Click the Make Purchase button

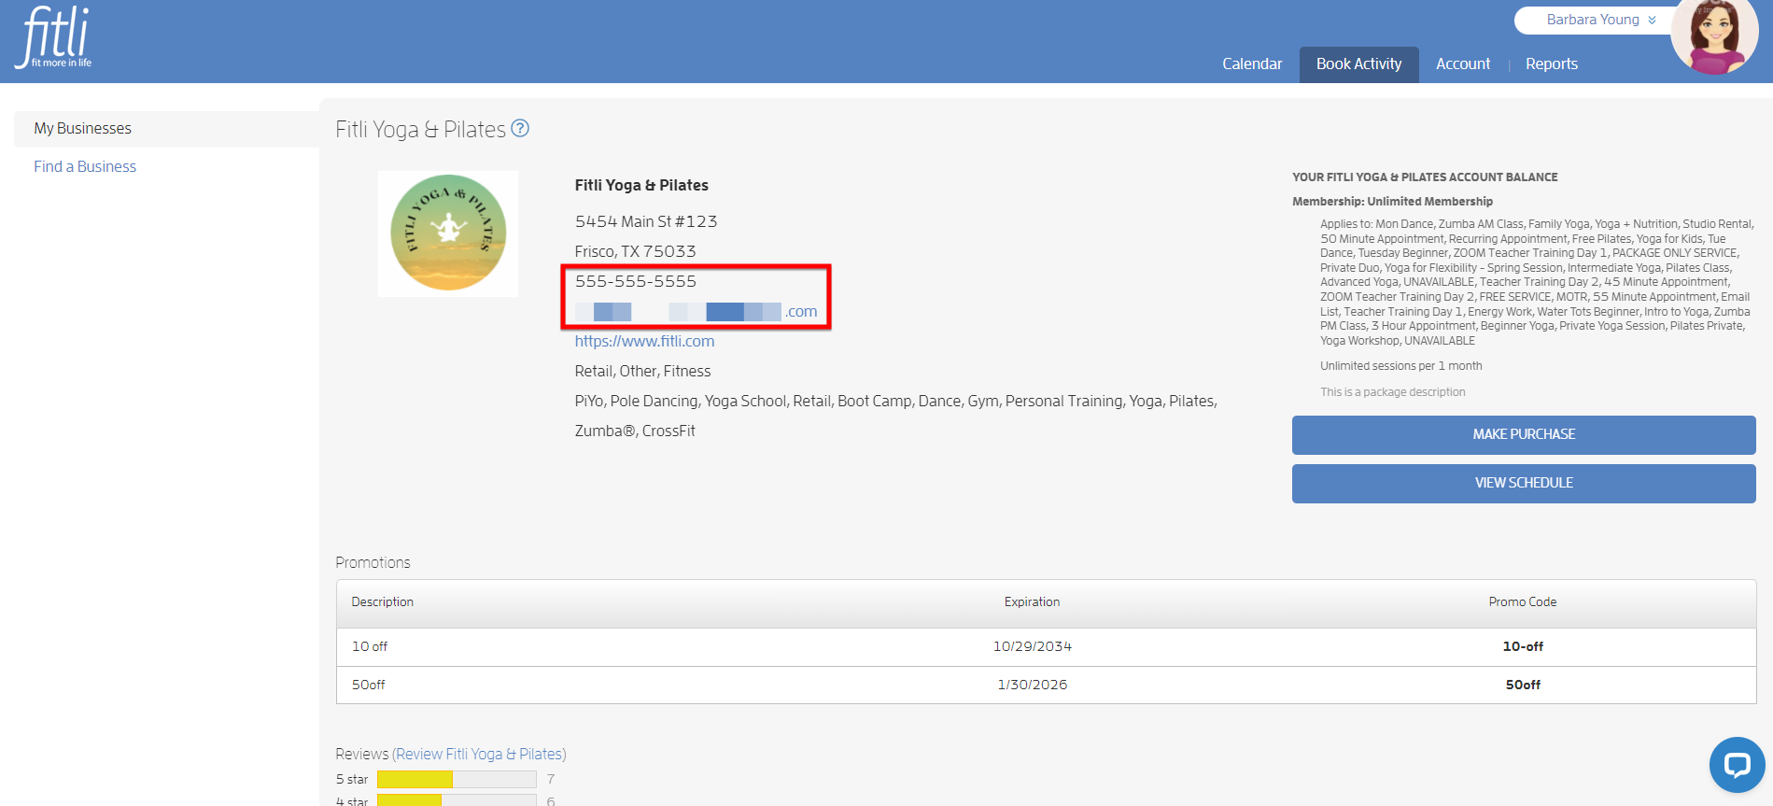[x=1524, y=434]
